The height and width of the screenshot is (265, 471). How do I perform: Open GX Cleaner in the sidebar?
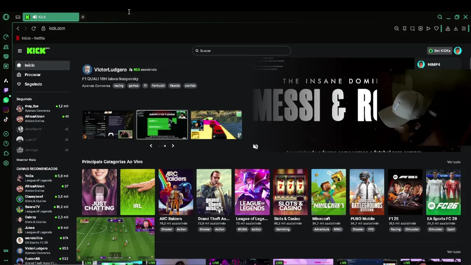[6, 47]
